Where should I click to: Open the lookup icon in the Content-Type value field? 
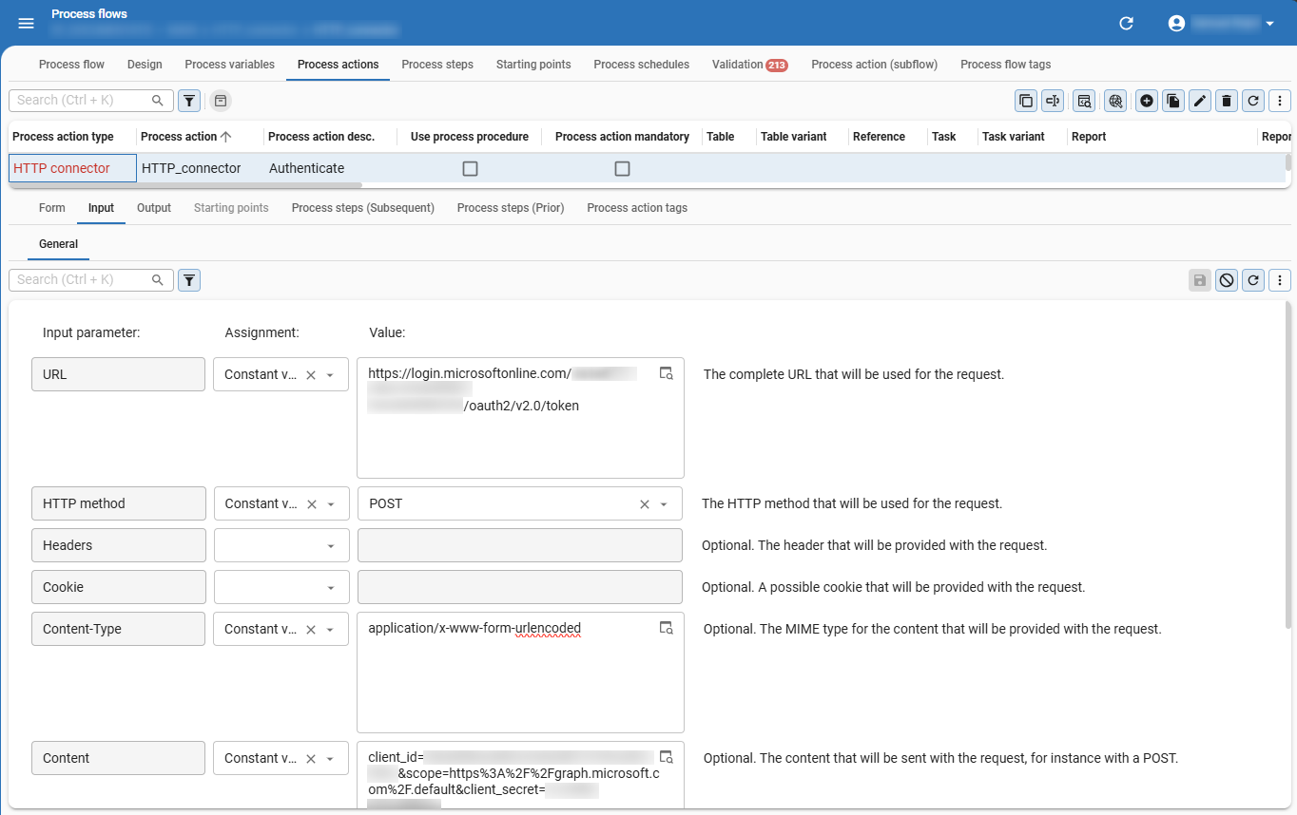tap(667, 628)
